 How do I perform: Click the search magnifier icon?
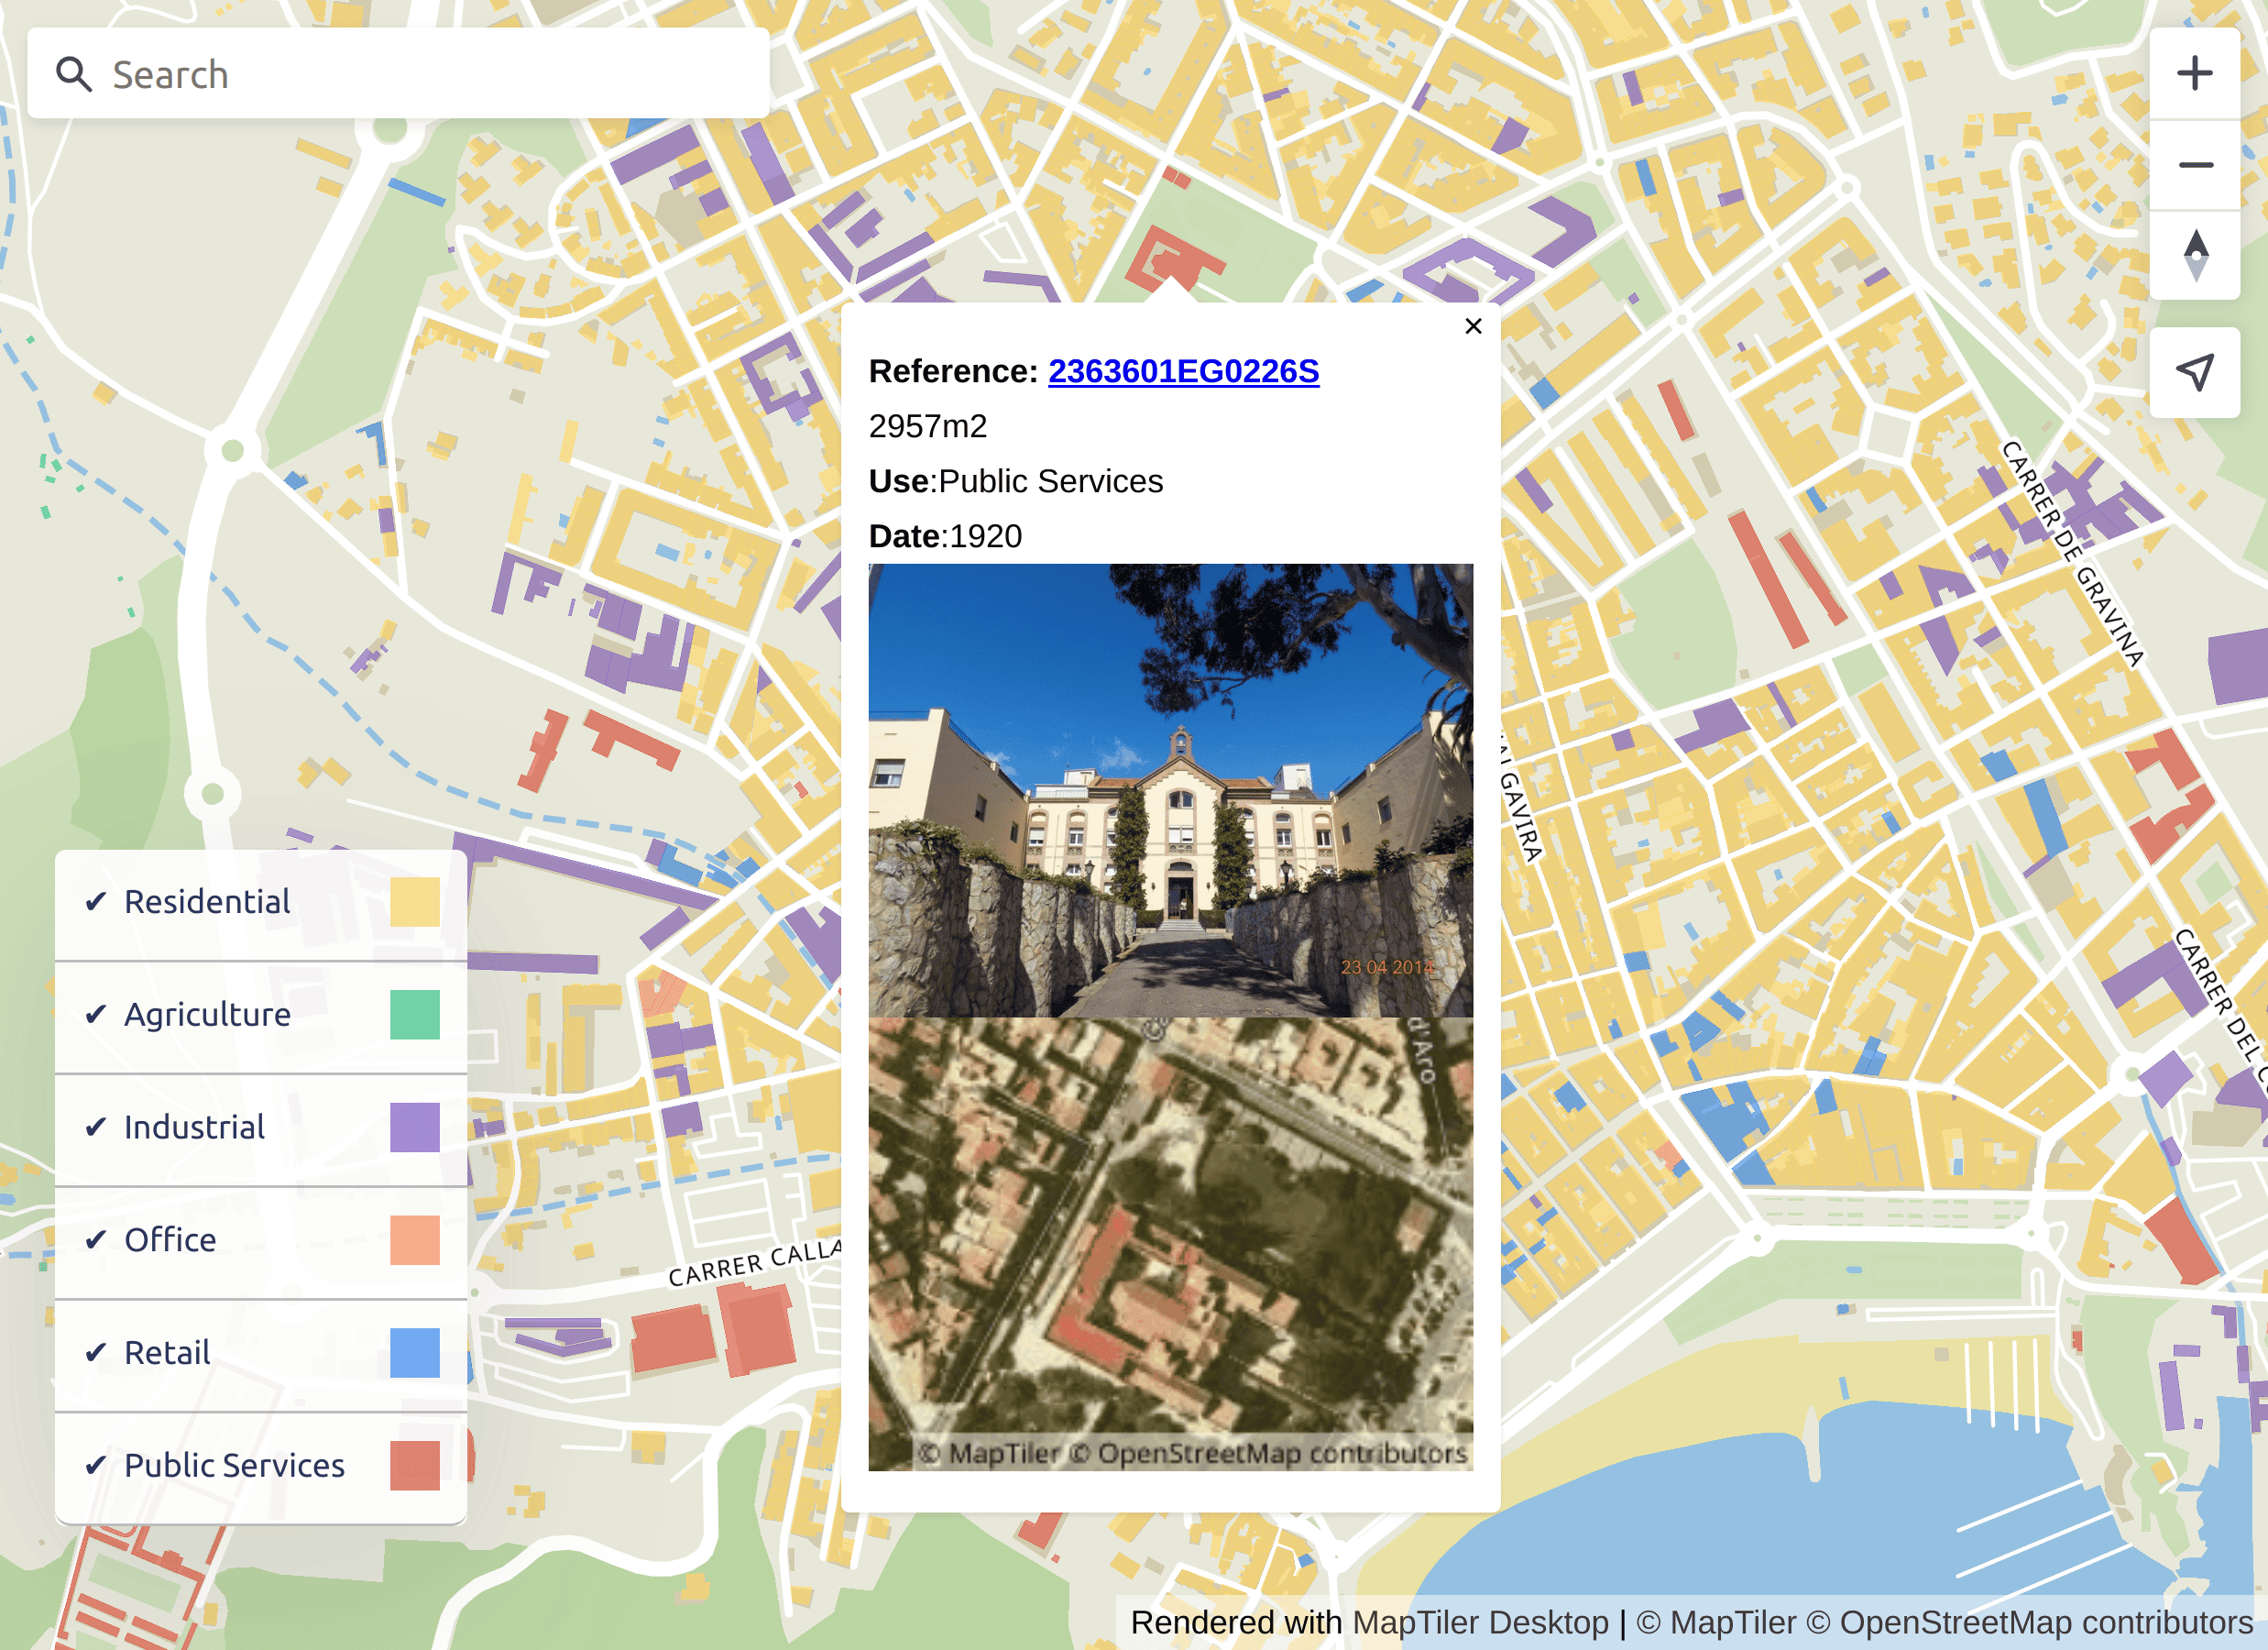[x=75, y=73]
